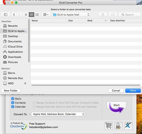Click the padlock activation icon
Screen dimensions: 142x134
[x=118, y=126]
